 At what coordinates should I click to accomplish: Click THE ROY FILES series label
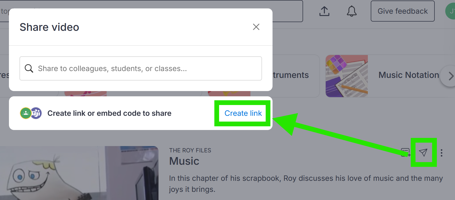coord(190,150)
